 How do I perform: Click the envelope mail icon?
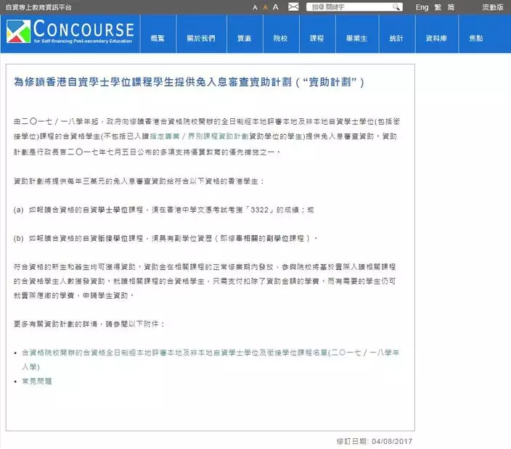(293, 7)
